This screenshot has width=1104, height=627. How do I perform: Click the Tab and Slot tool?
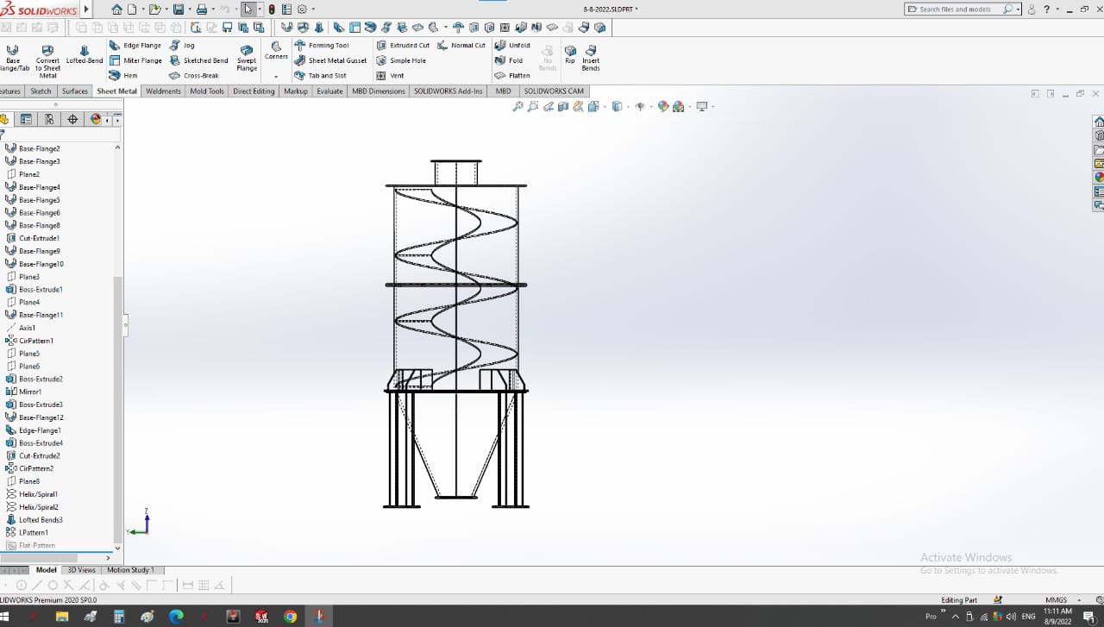(x=320, y=76)
